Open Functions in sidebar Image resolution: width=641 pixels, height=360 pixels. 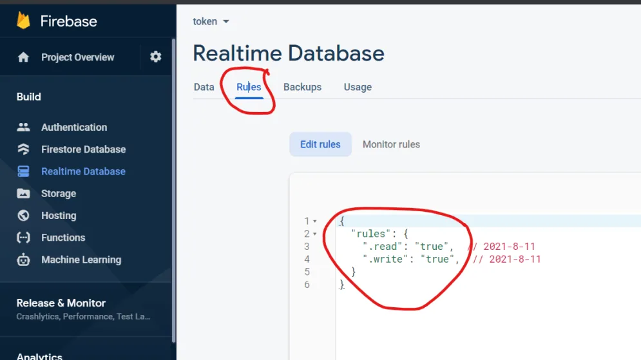[63, 238]
